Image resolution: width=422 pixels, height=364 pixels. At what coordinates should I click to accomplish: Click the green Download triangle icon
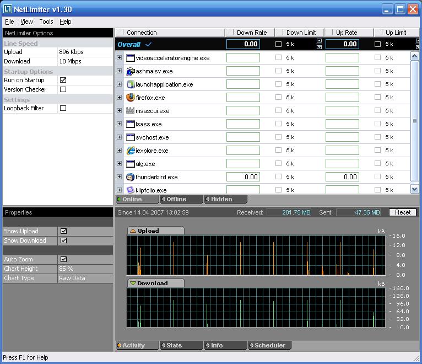click(133, 283)
